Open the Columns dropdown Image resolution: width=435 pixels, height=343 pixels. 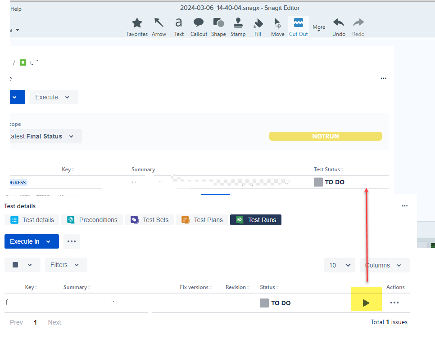[x=385, y=265]
